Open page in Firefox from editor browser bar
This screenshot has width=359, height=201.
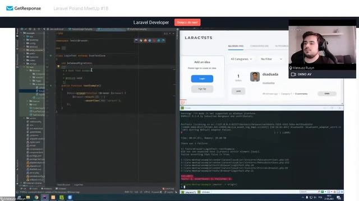click(x=145, y=41)
